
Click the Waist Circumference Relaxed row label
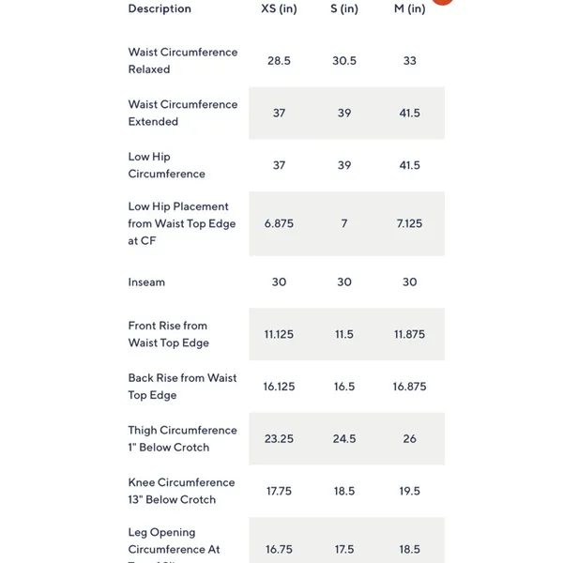[183, 61]
